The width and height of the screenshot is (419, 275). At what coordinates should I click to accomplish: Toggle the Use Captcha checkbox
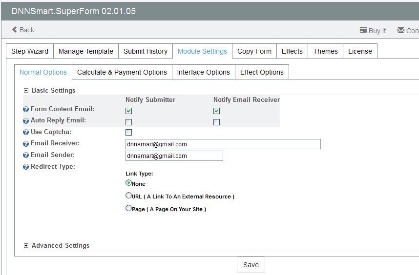129,132
